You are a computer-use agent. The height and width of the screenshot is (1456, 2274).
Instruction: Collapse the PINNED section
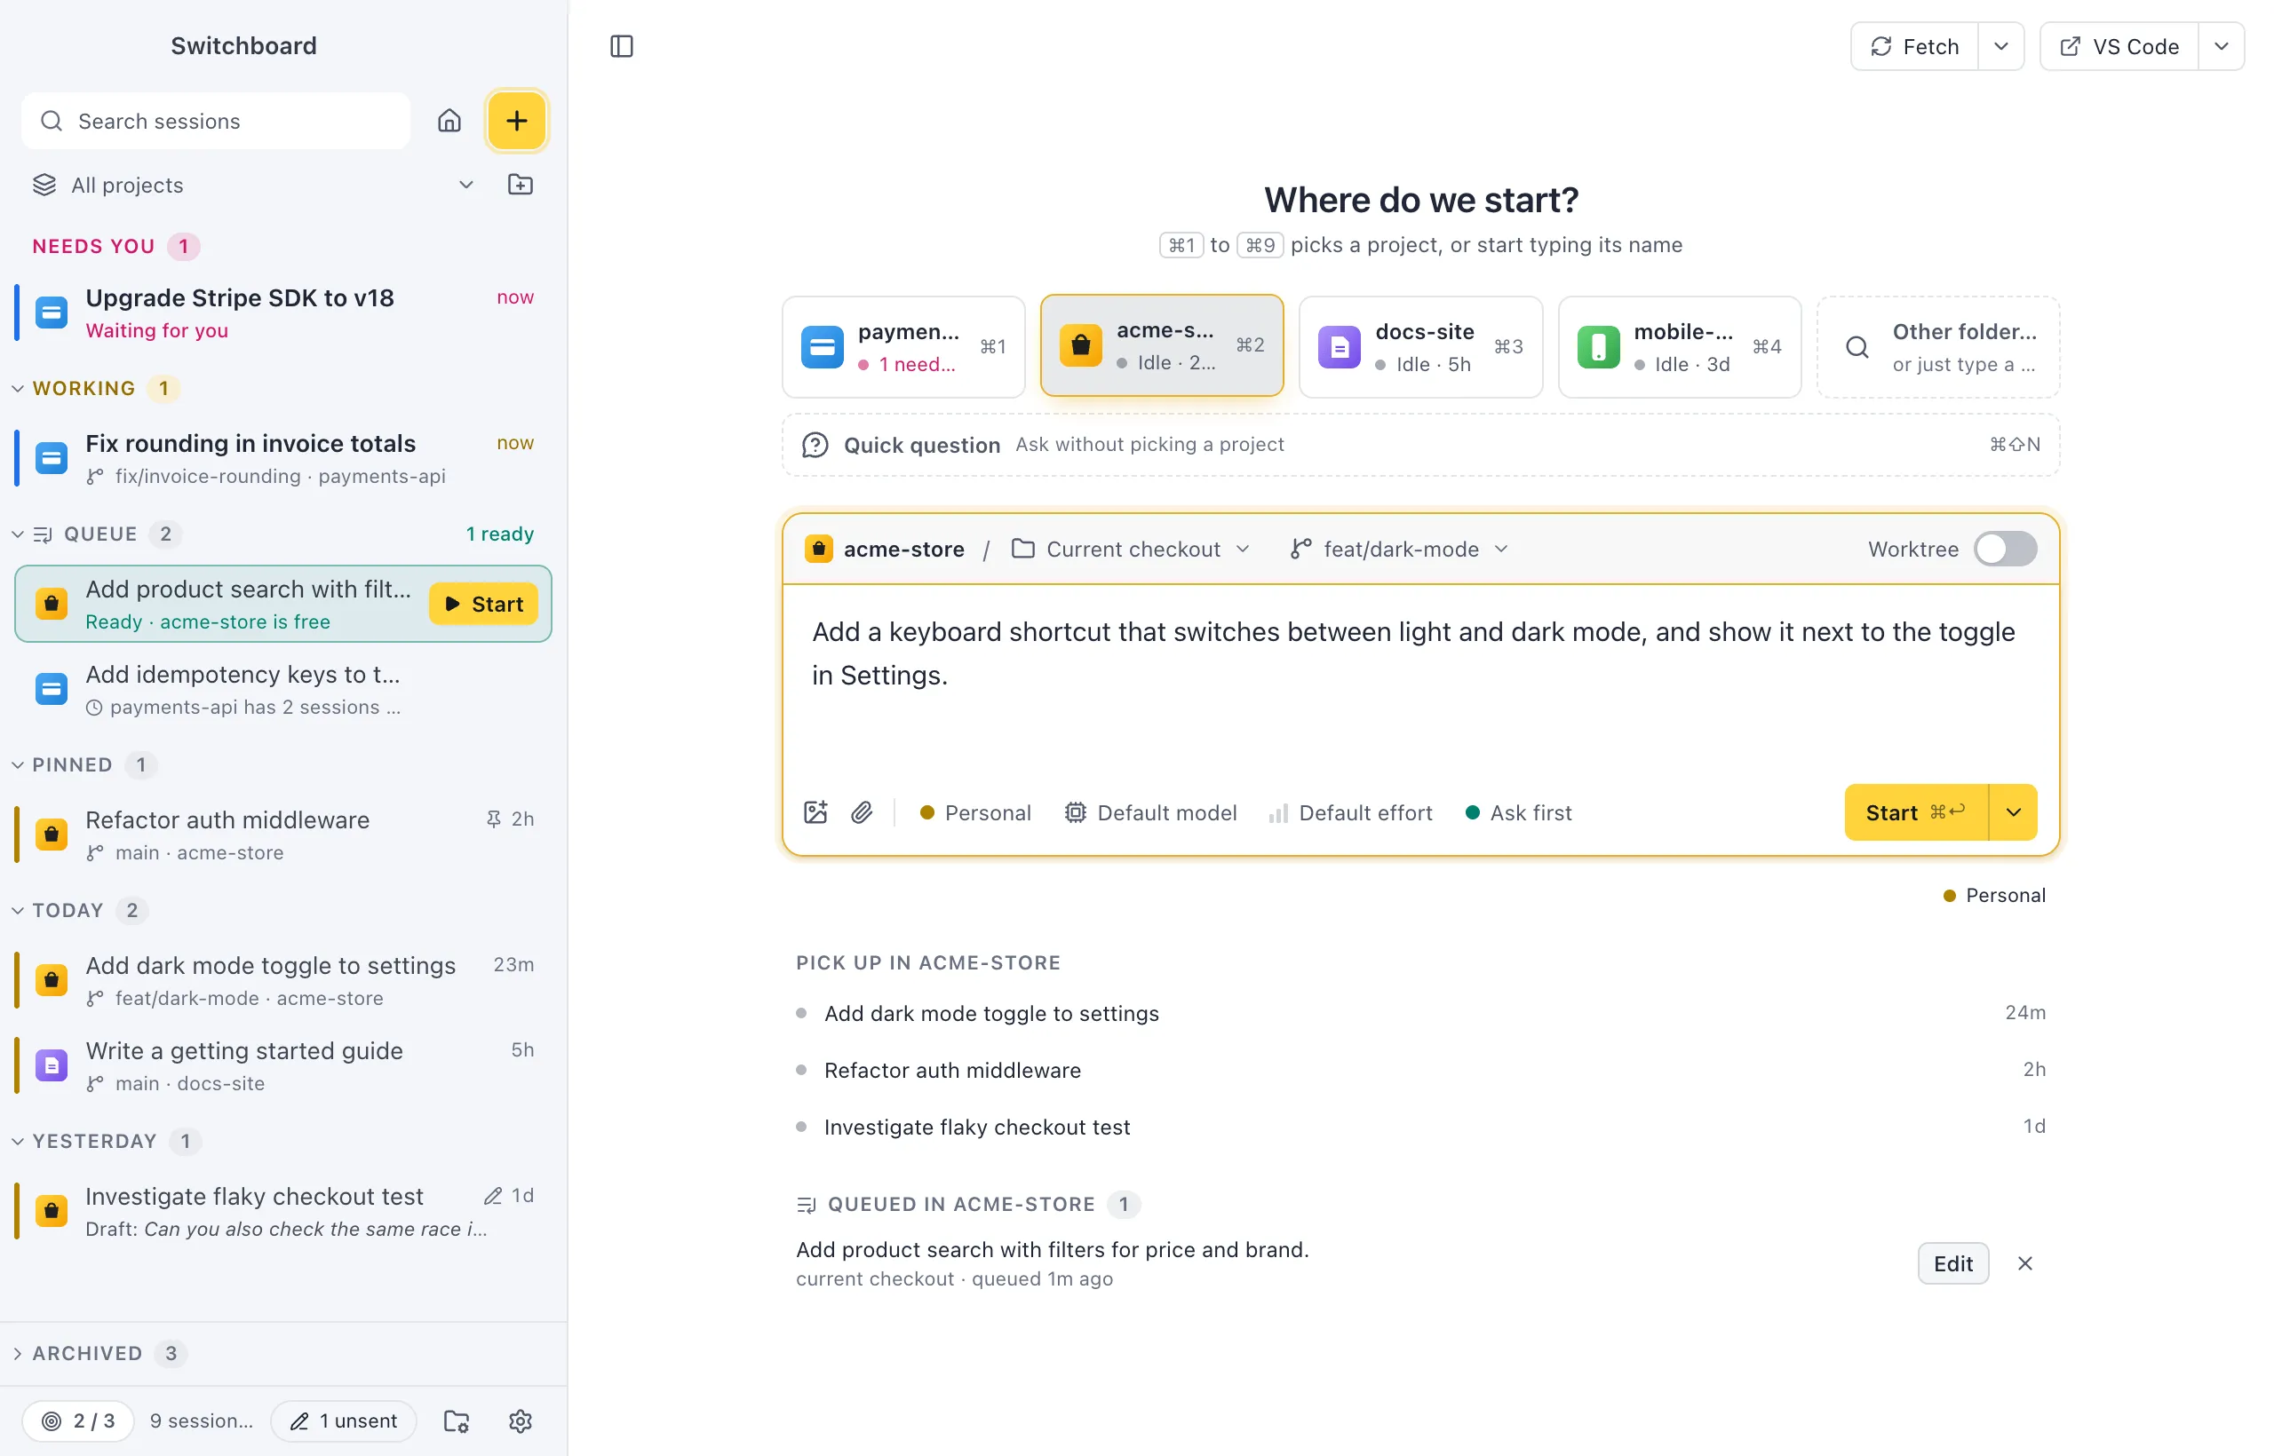[x=18, y=765]
